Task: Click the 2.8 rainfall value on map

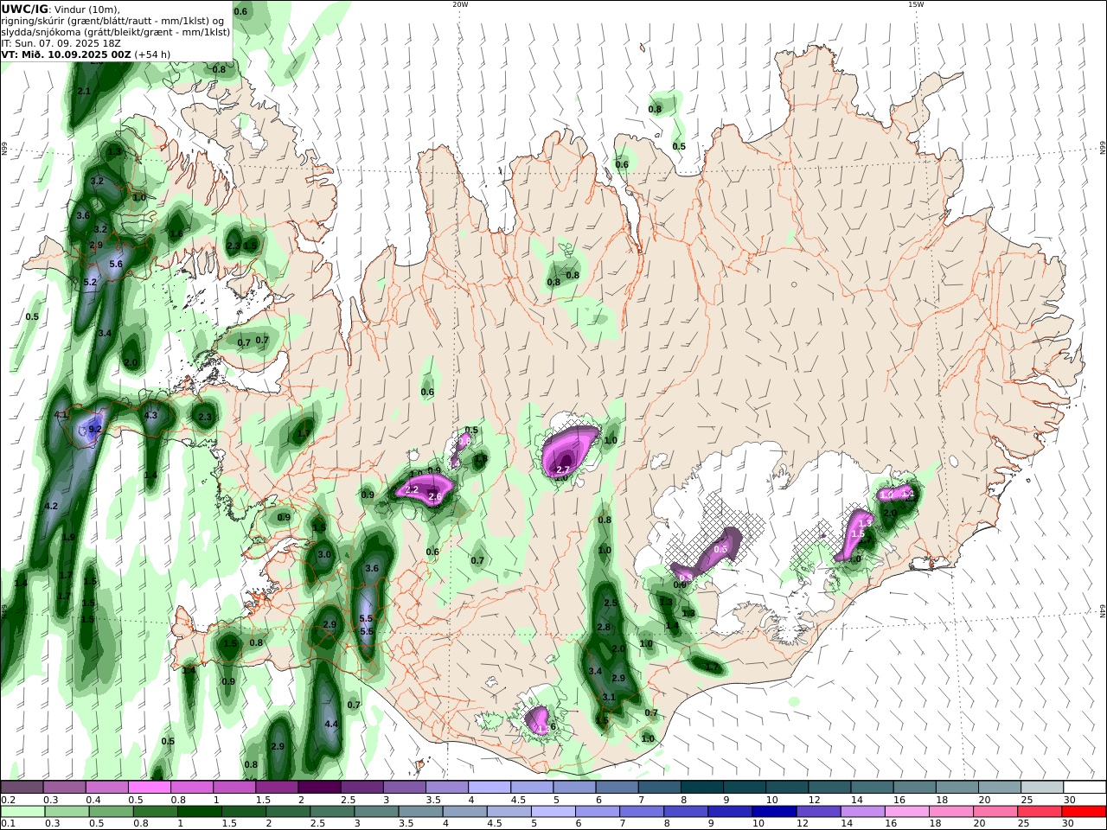Action: click(604, 628)
